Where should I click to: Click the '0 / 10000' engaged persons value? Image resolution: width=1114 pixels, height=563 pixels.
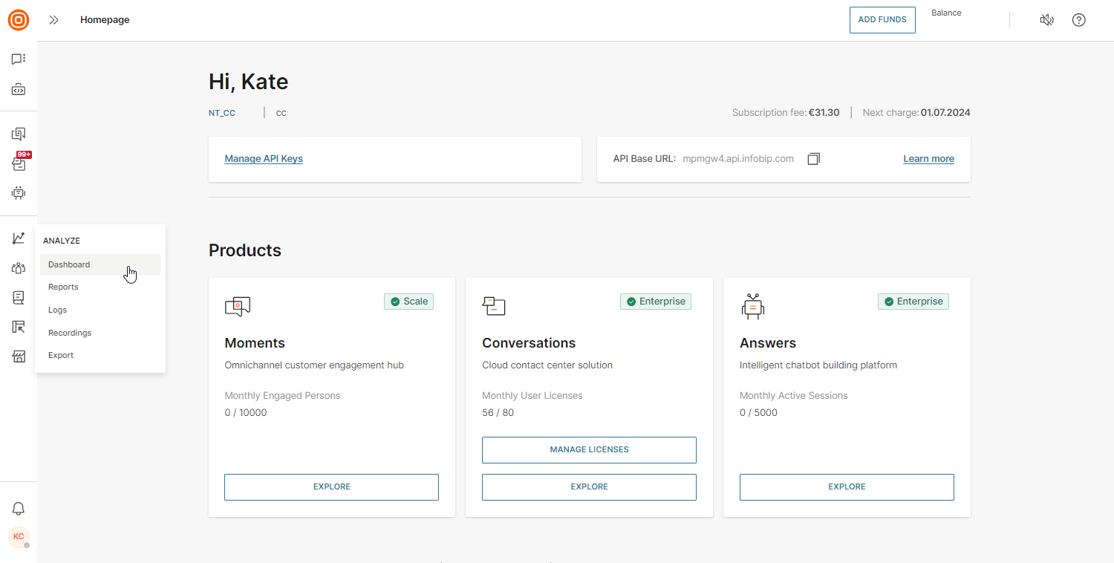point(246,413)
